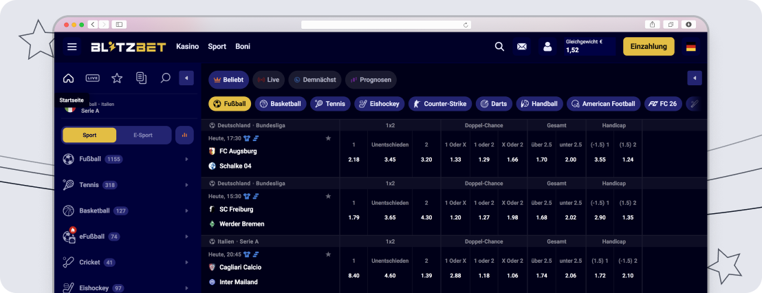
Task: Open the eFußball sidebar icon
Action: pyautogui.click(x=69, y=236)
